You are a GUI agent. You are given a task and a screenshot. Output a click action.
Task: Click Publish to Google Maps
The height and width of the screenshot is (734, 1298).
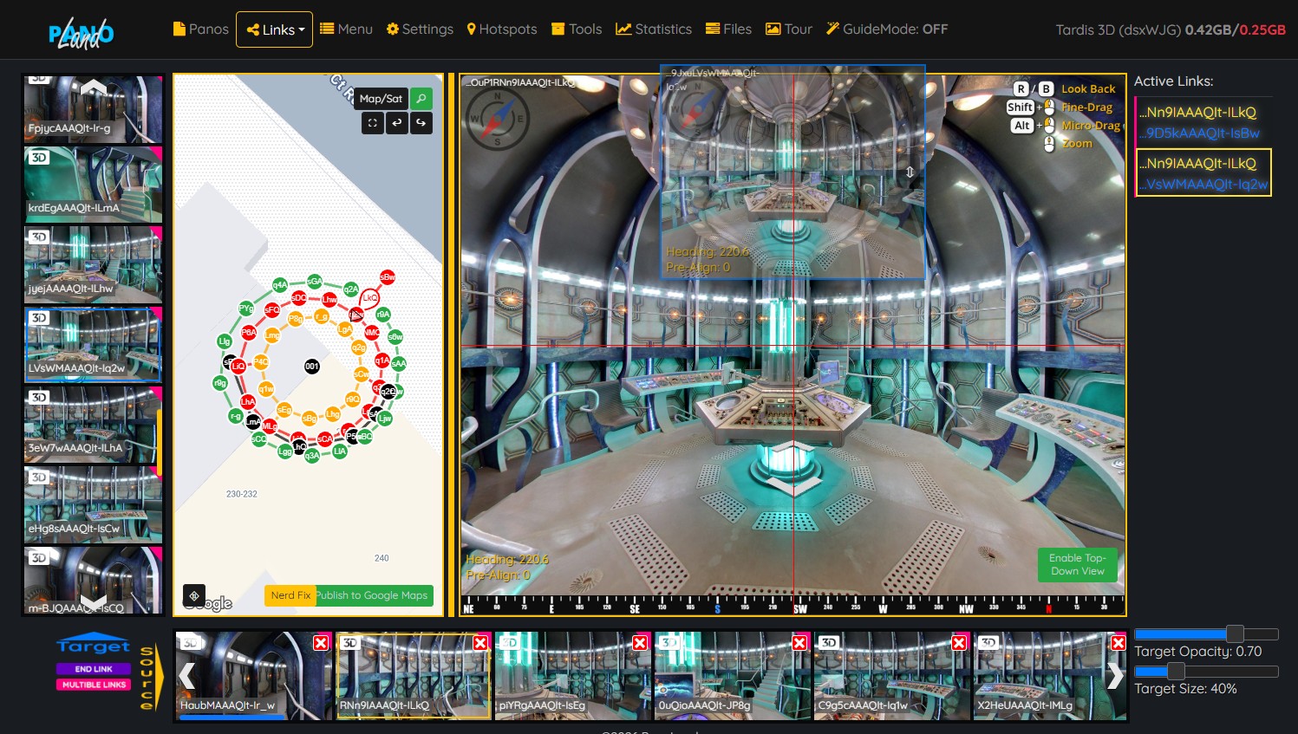pos(372,595)
